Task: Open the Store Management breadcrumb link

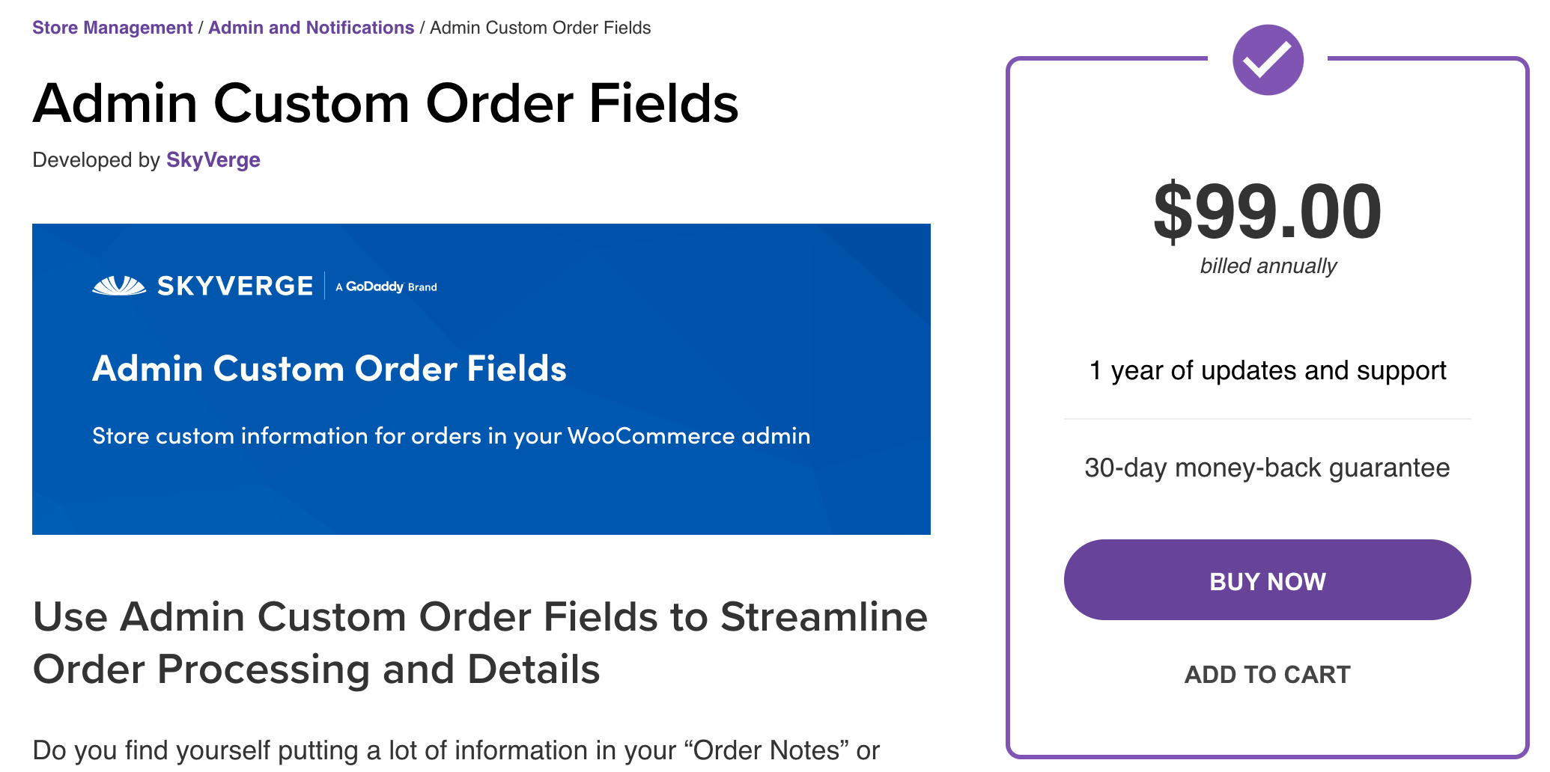Action: coord(112,28)
